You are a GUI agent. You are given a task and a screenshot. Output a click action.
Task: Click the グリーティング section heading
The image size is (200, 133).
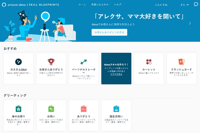click(x=15, y=95)
